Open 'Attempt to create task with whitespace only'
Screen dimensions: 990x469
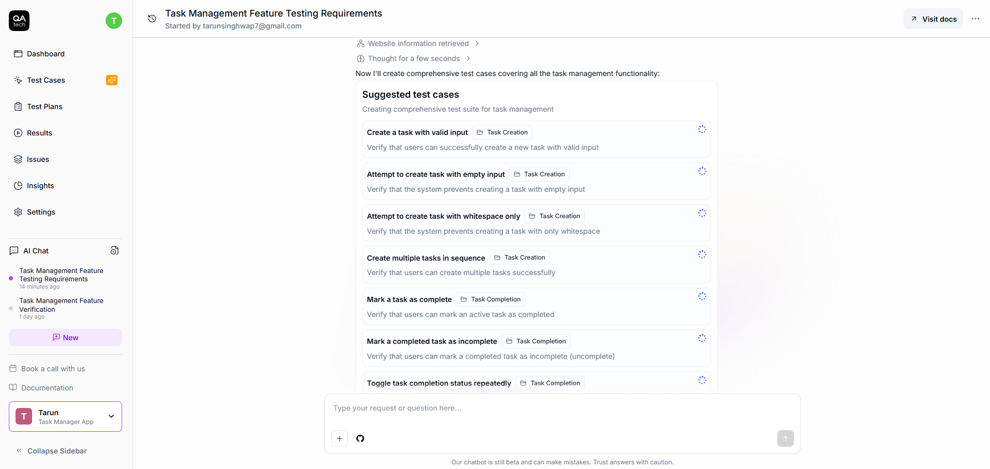[x=536, y=223]
